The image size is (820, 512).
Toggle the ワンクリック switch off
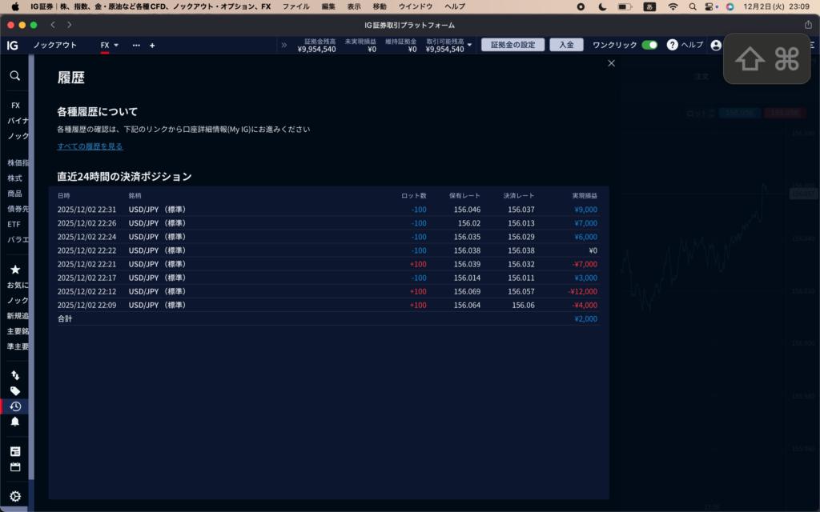click(649, 46)
